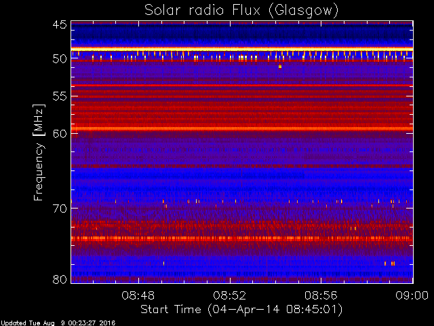
Task: Click the 45 frequency tick label
Action: [x=60, y=25]
